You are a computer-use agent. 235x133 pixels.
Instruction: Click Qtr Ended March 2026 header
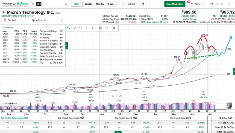(x=126, y=118)
